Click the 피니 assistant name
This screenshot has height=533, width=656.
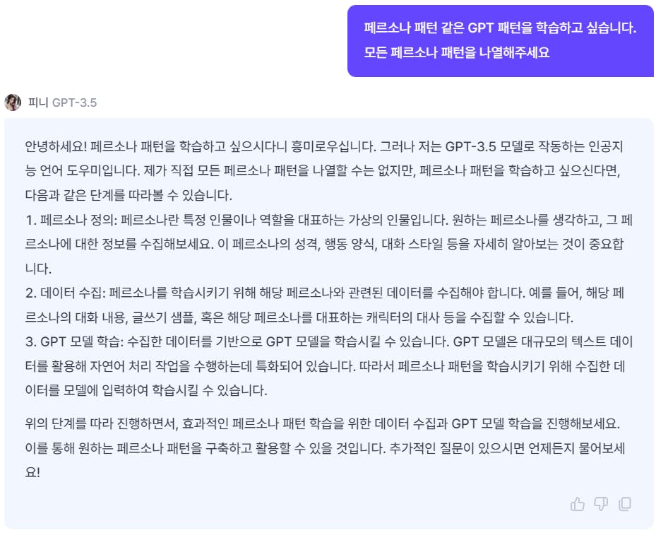(x=38, y=102)
